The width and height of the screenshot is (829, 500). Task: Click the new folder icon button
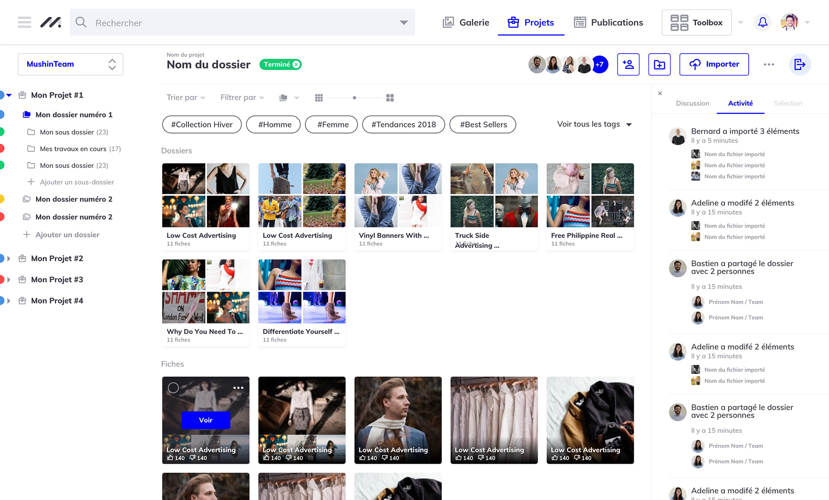tap(659, 64)
